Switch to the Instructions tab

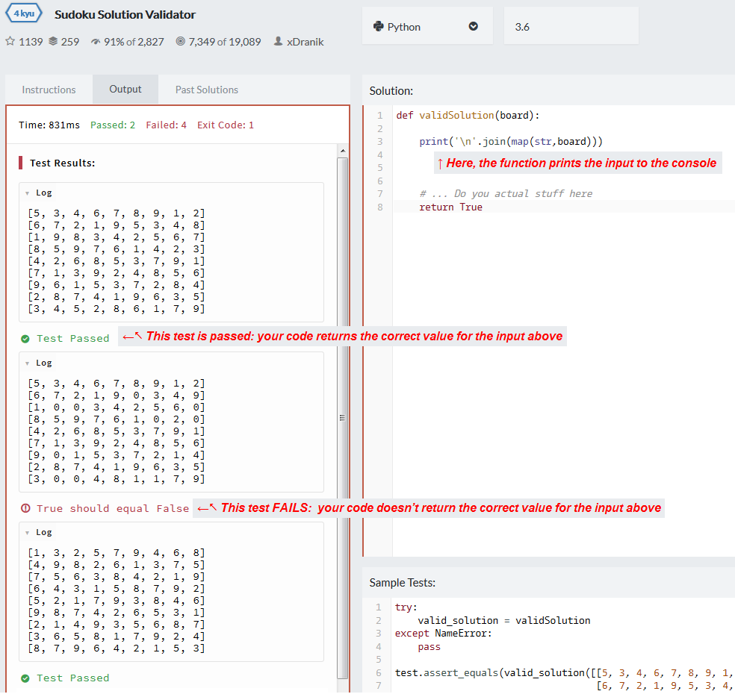coord(49,90)
